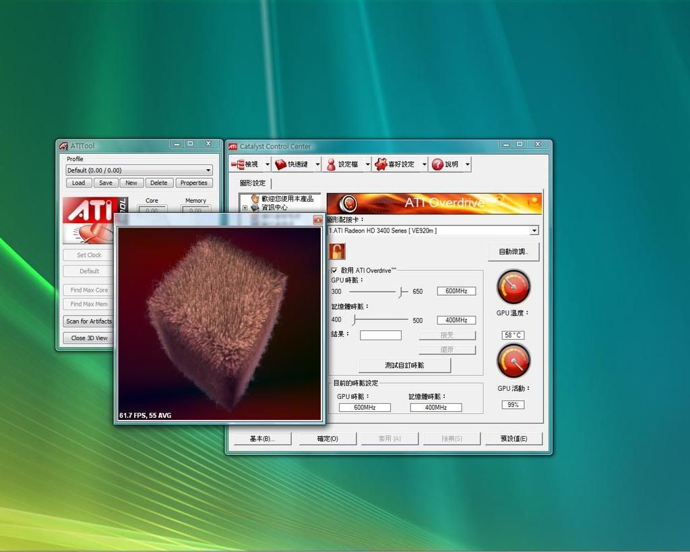Close the 3D view fur cube window
Screen dimensions: 690x552
(x=317, y=220)
